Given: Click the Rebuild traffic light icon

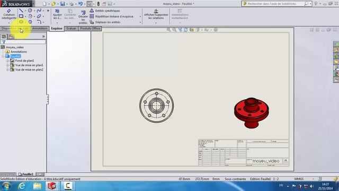Looking at the screenshot, I should 99,4.
